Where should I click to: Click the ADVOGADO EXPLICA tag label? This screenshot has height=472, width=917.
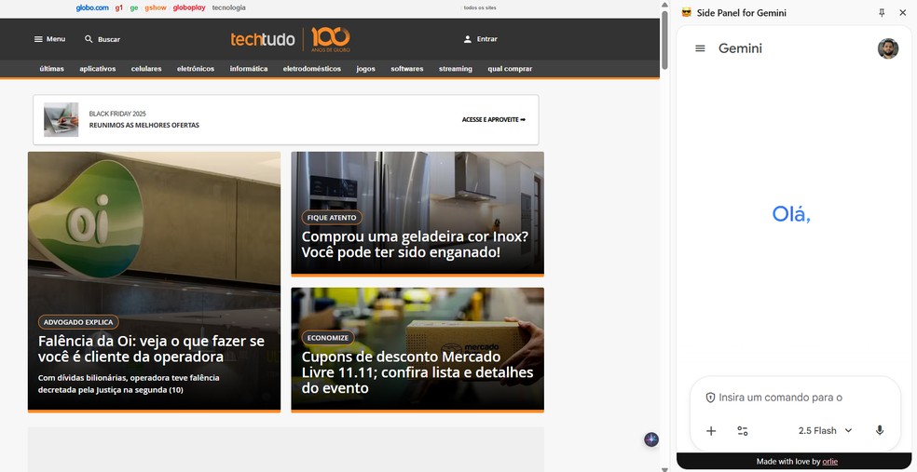[78, 322]
